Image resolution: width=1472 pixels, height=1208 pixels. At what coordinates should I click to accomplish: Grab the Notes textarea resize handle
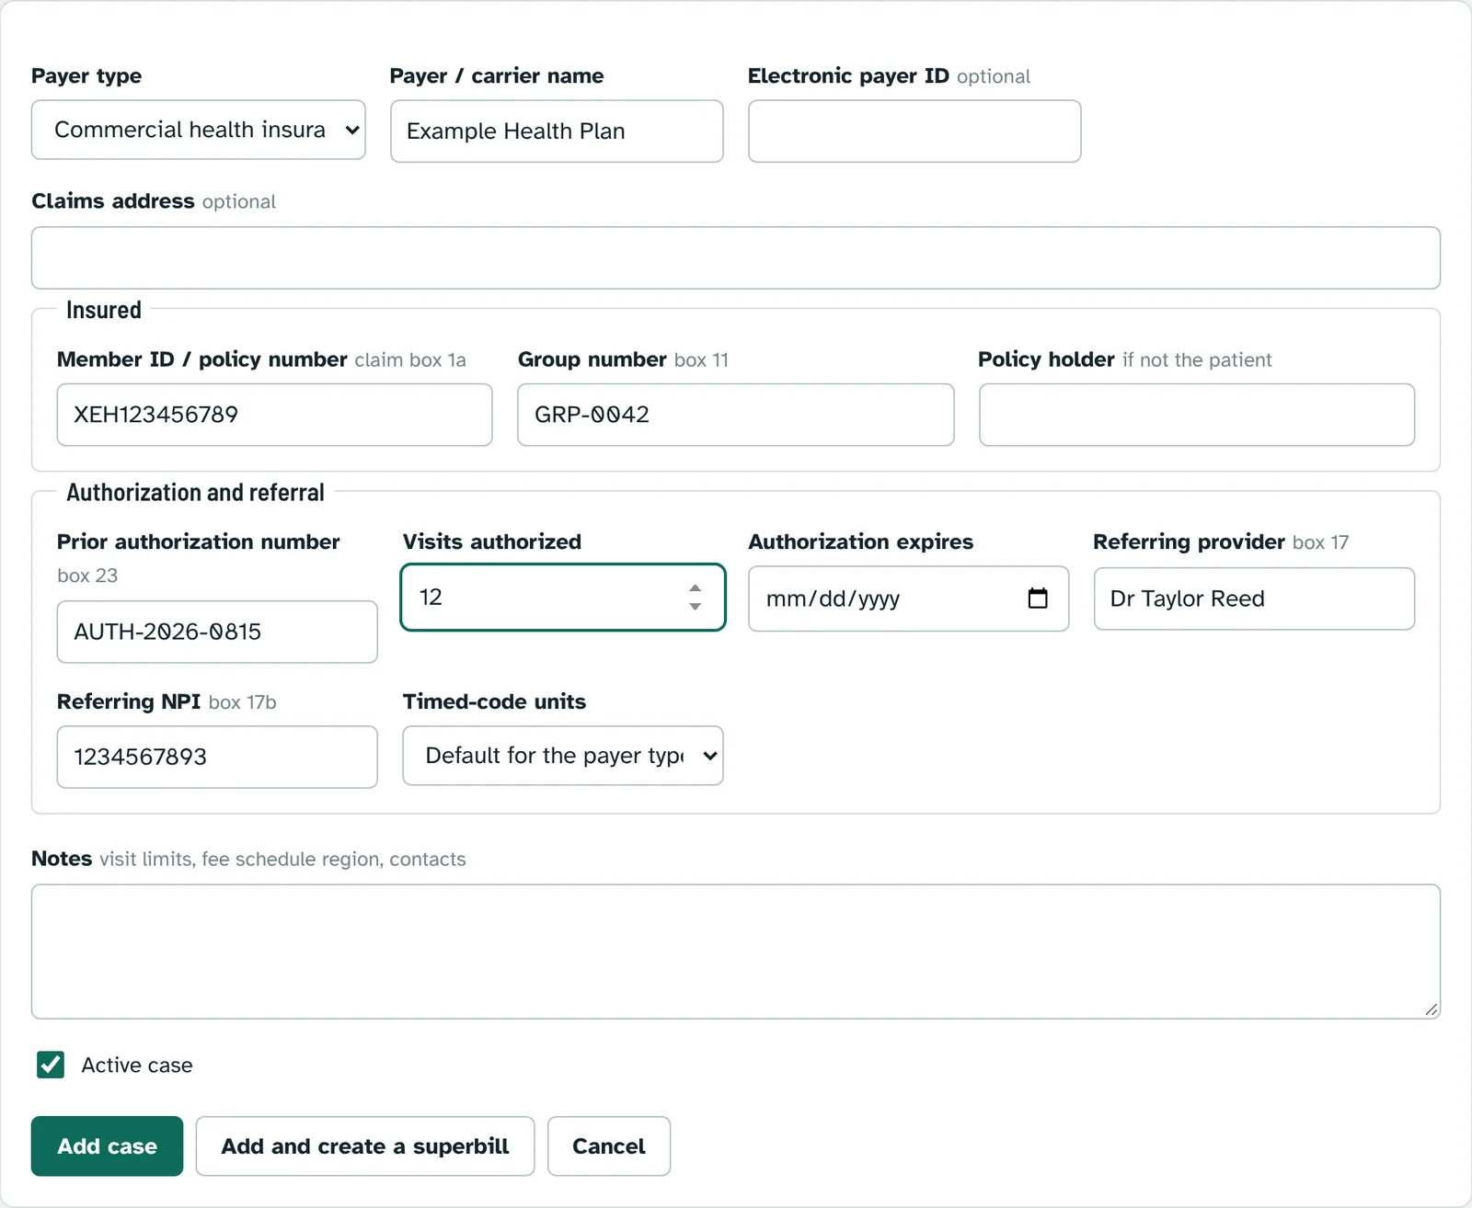[1432, 1009]
